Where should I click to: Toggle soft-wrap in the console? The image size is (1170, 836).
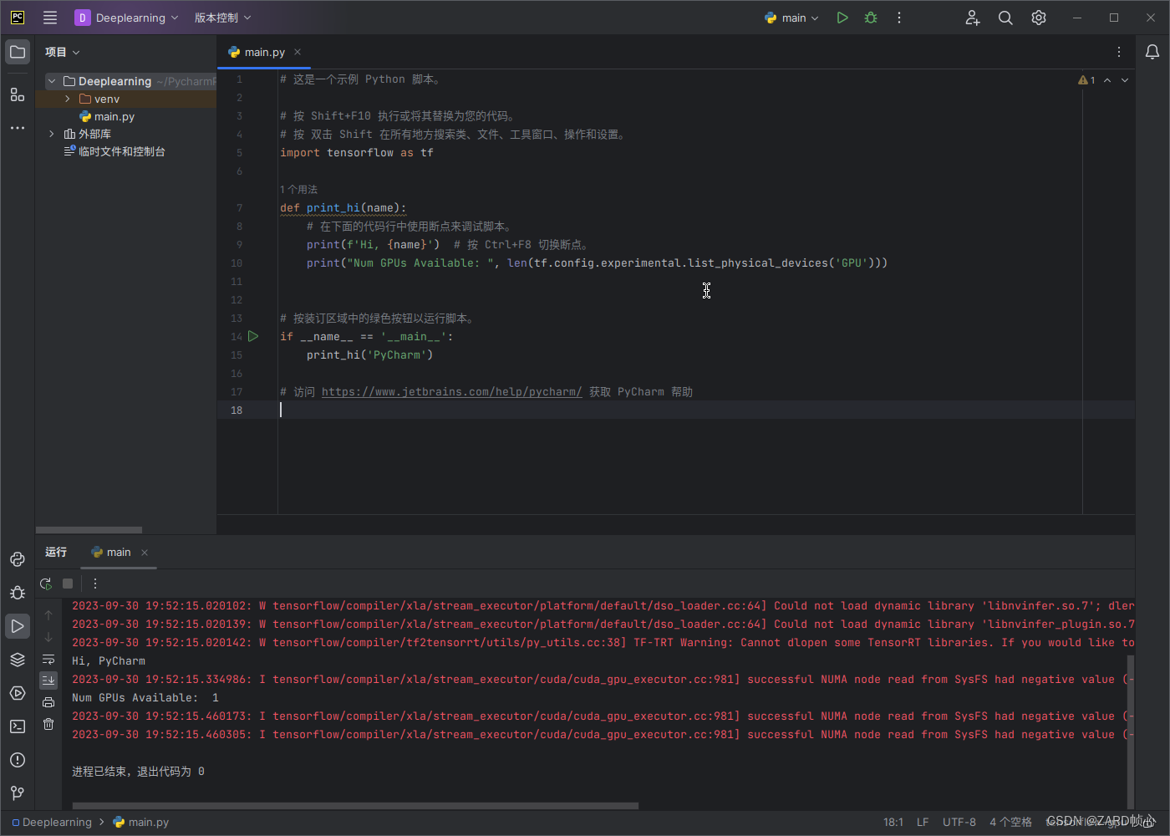[x=48, y=659]
